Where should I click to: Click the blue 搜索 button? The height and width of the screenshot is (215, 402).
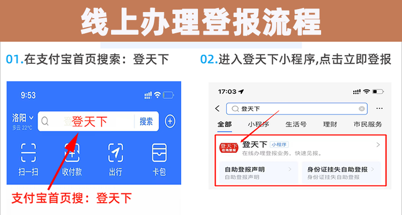pyautogui.click(x=146, y=121)
